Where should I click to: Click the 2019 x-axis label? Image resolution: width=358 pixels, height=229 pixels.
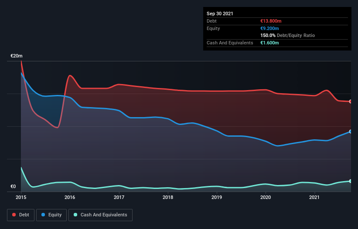(217, 197)
